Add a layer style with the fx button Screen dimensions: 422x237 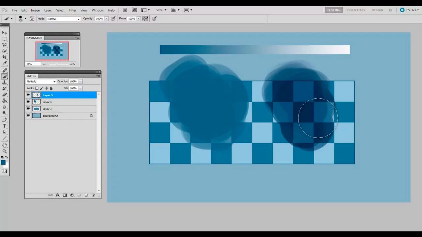click(x=58, y=195)
